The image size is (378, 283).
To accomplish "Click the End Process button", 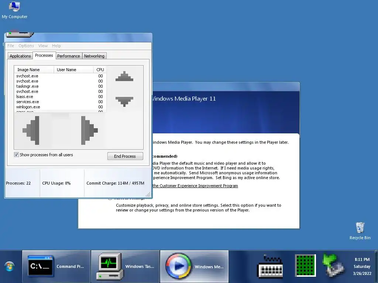I will click(125, 156).
